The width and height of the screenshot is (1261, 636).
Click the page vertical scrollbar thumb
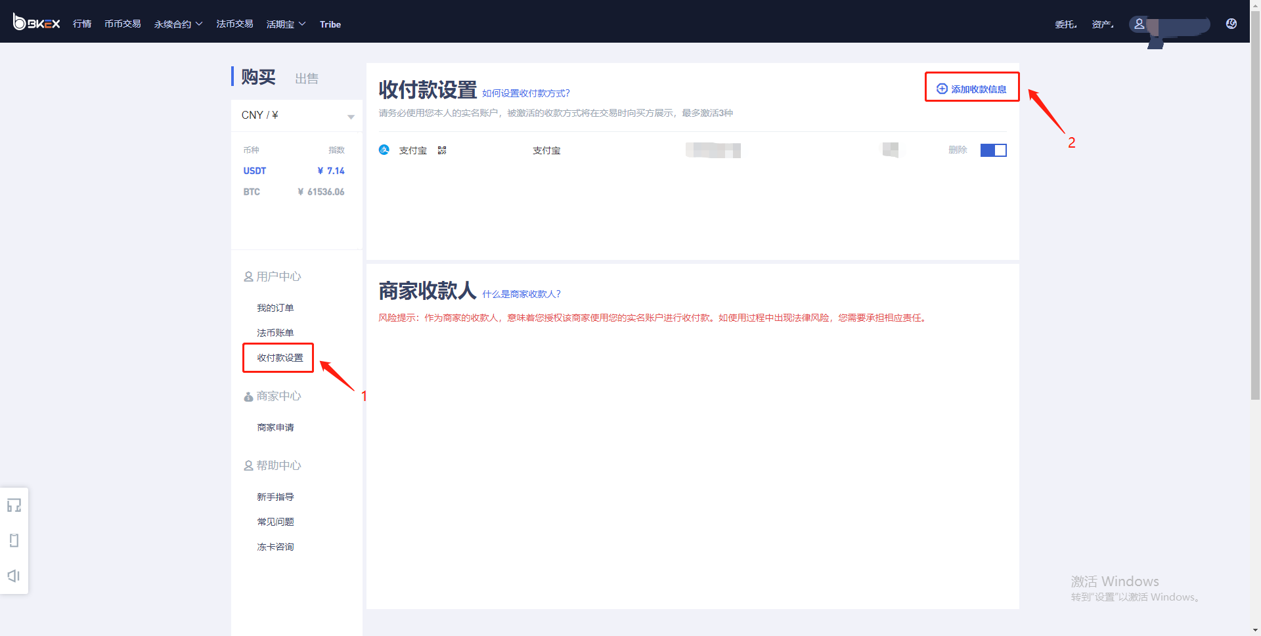tap(1255, 205)
